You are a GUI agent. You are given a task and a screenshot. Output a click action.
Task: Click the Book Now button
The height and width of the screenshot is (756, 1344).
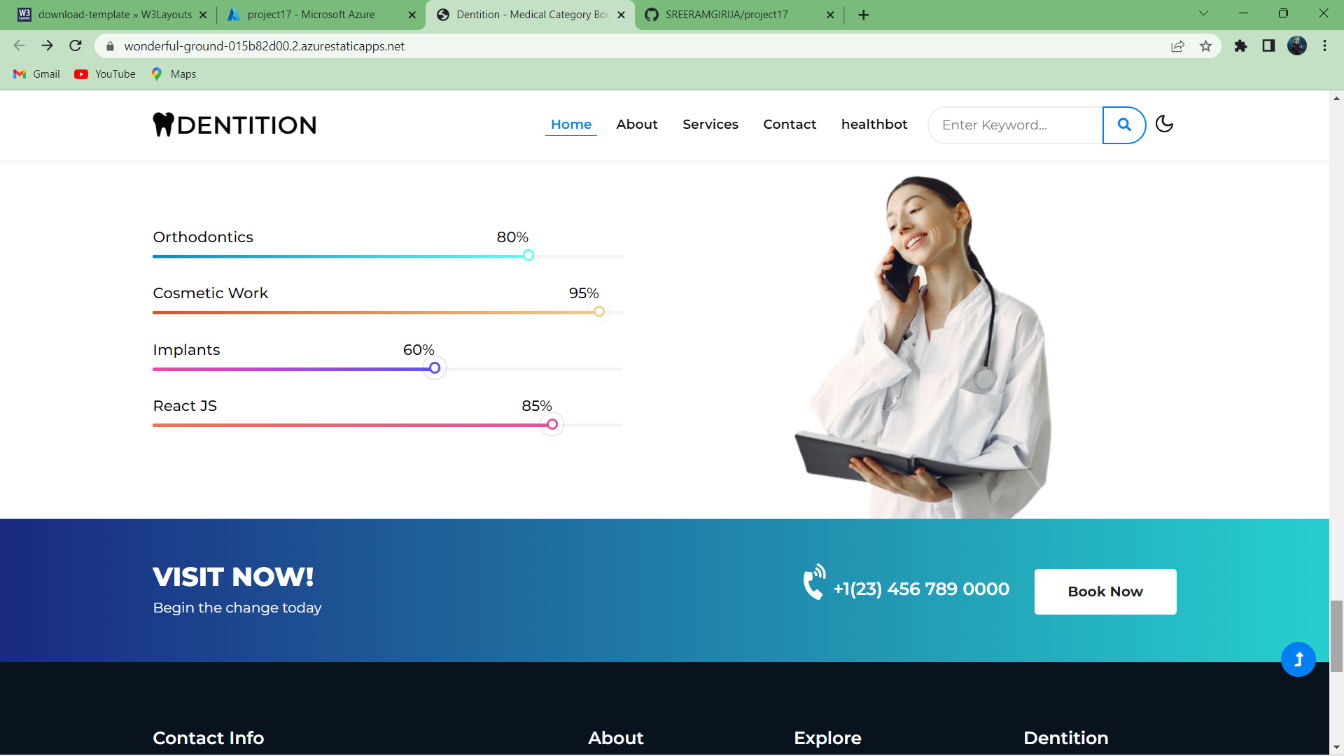[1105, 591]
